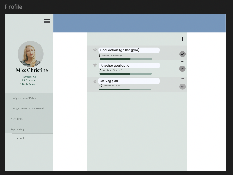
Task: Open the hamburger menu icon
Action: [47, 21]
